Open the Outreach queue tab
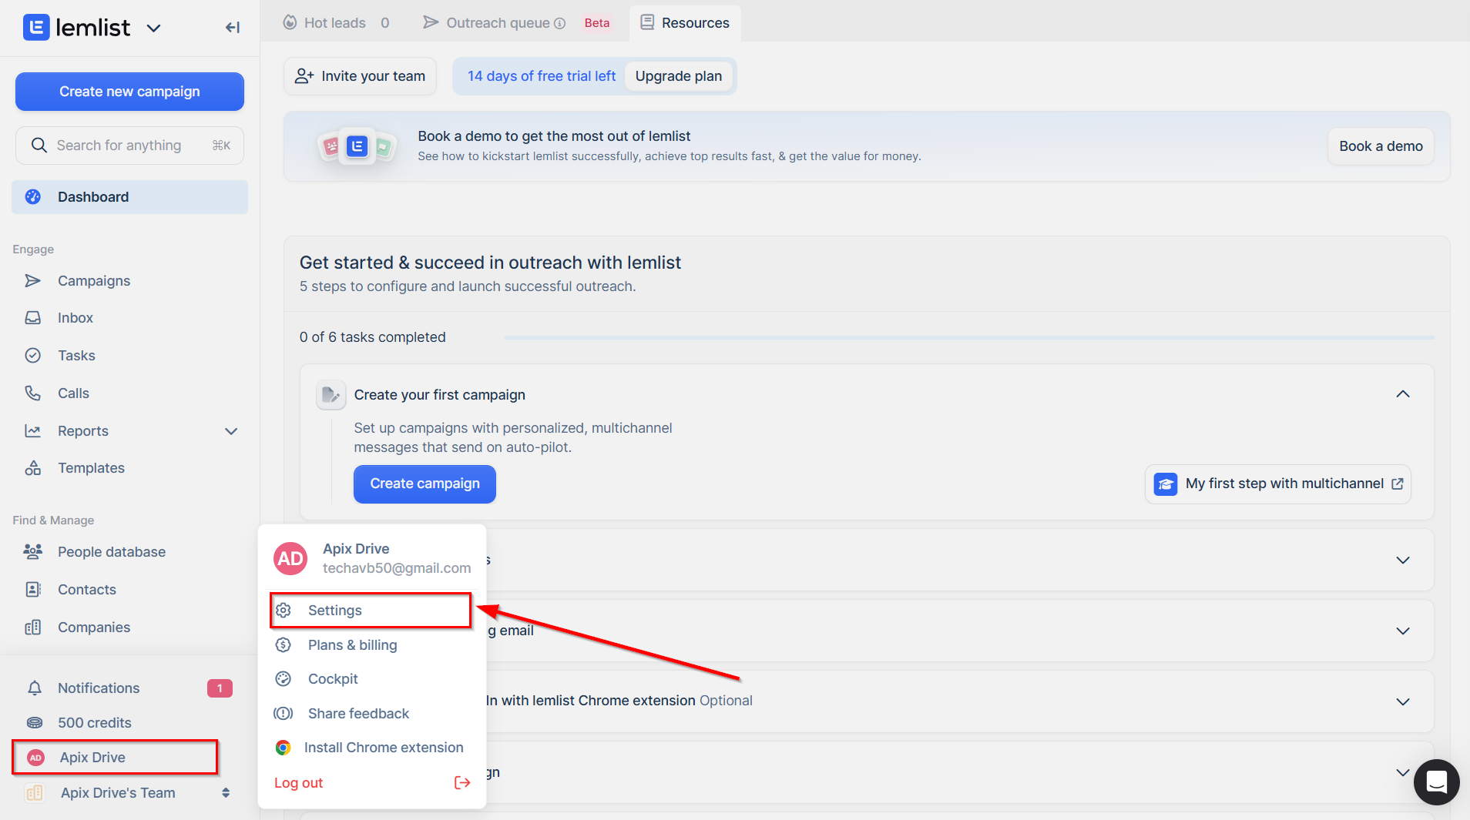 494,23
